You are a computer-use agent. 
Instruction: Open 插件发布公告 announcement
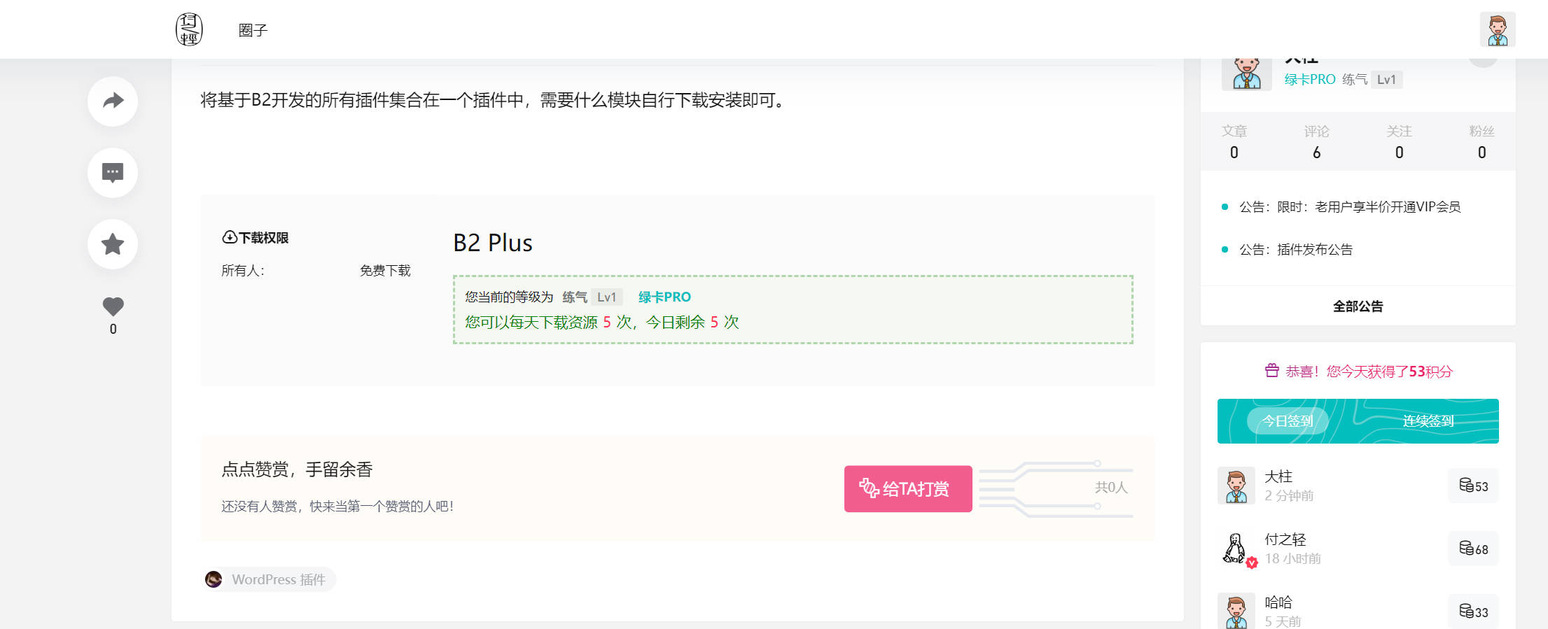[x=1295, y=250]
